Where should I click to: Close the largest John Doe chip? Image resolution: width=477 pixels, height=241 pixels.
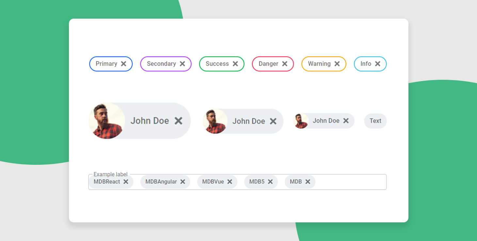[x=178, y=121]
